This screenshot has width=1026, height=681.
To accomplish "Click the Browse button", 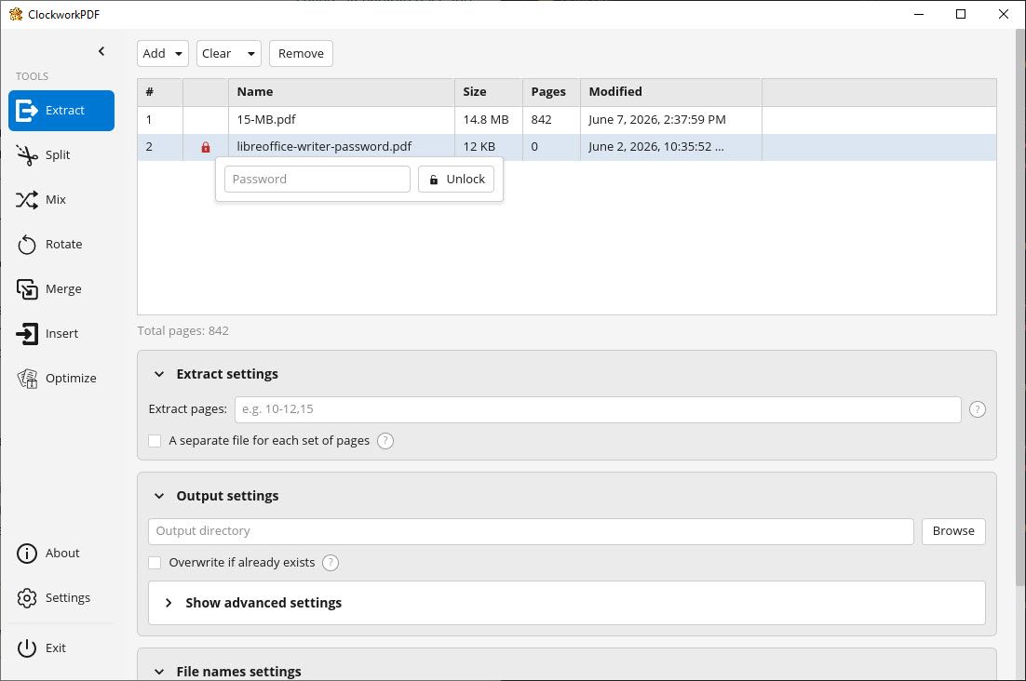I will pyautogui.click(x=953, y=531).
